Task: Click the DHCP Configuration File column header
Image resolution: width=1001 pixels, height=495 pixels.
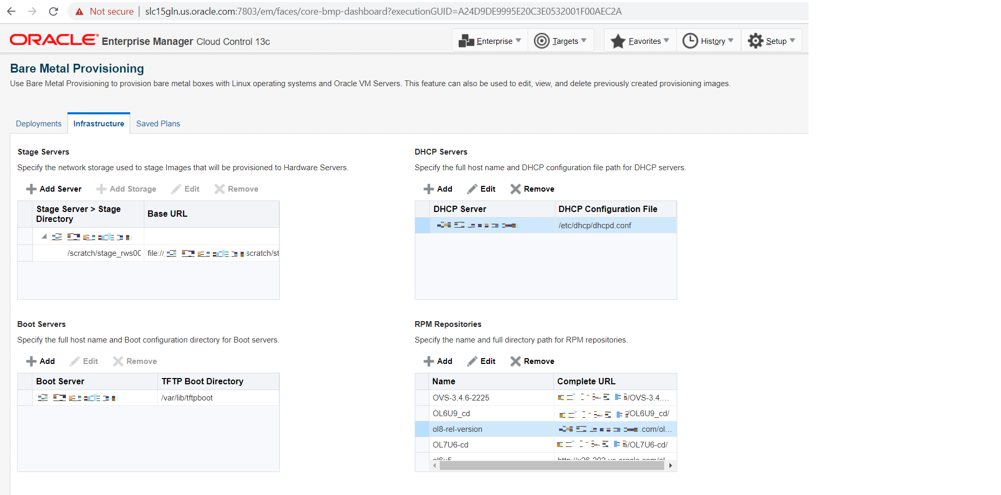Action: click(616, 209)
